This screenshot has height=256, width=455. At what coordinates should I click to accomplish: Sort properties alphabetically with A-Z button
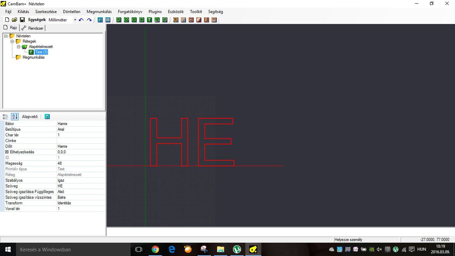click(15, 117)
